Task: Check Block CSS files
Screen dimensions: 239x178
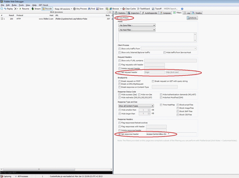Action: click(178, 115)
